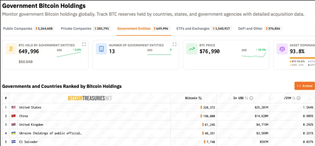The width and height of the screenshot is (315, 146).
Task: Click the orange Embed button
Action: (305, 86)
